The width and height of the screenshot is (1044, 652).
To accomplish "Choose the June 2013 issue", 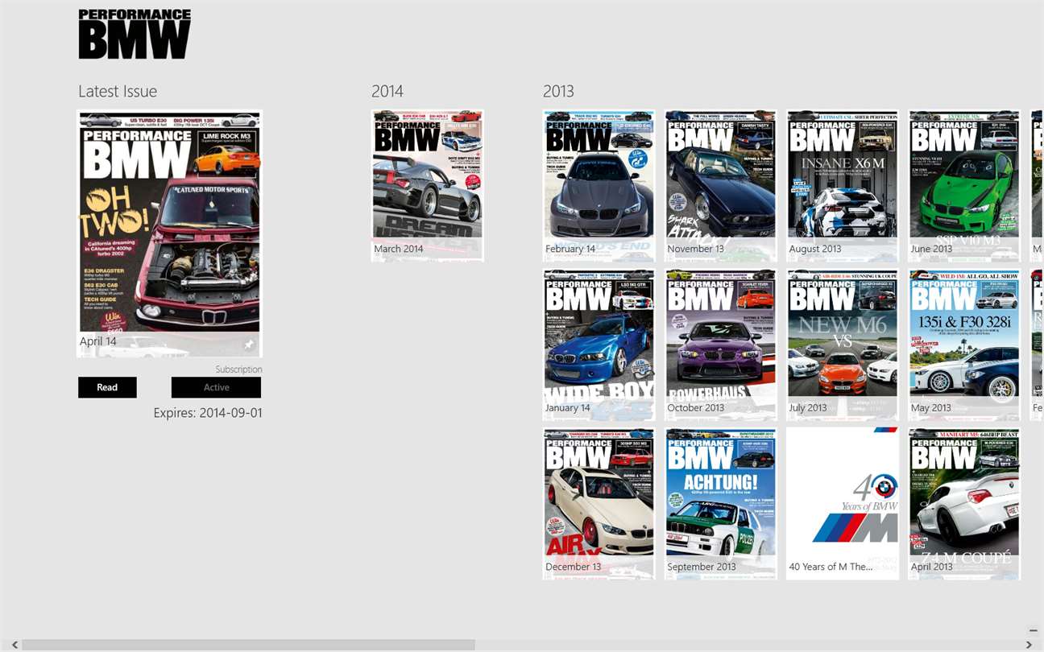I will pos(964,185).
